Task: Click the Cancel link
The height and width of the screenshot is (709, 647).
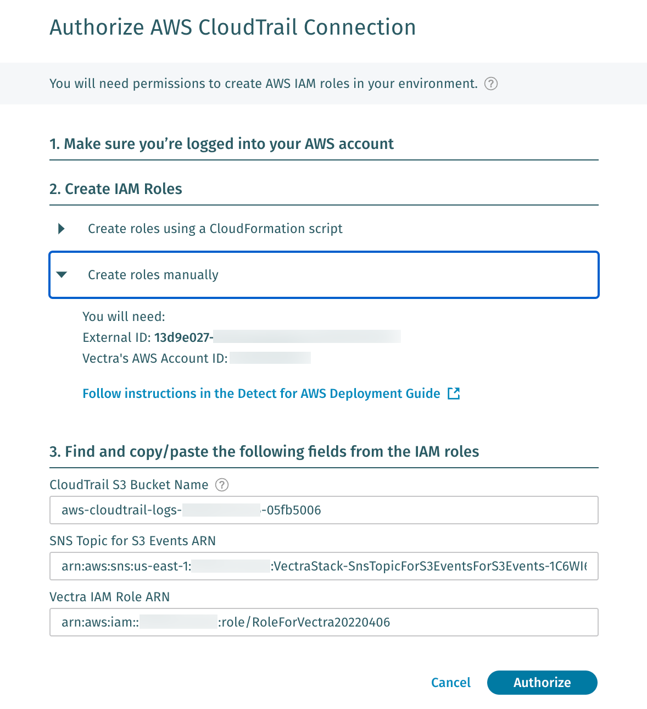Action: pos(451,683)
